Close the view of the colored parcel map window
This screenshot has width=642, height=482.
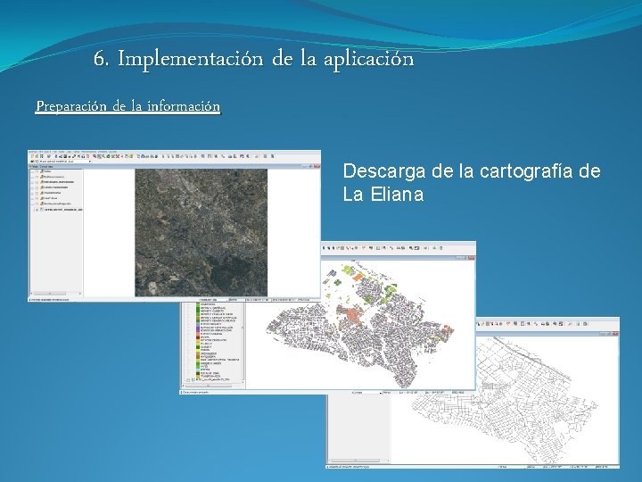(x=472, y=258)
